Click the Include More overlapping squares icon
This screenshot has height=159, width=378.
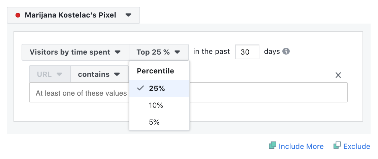[x=272, y=146]
